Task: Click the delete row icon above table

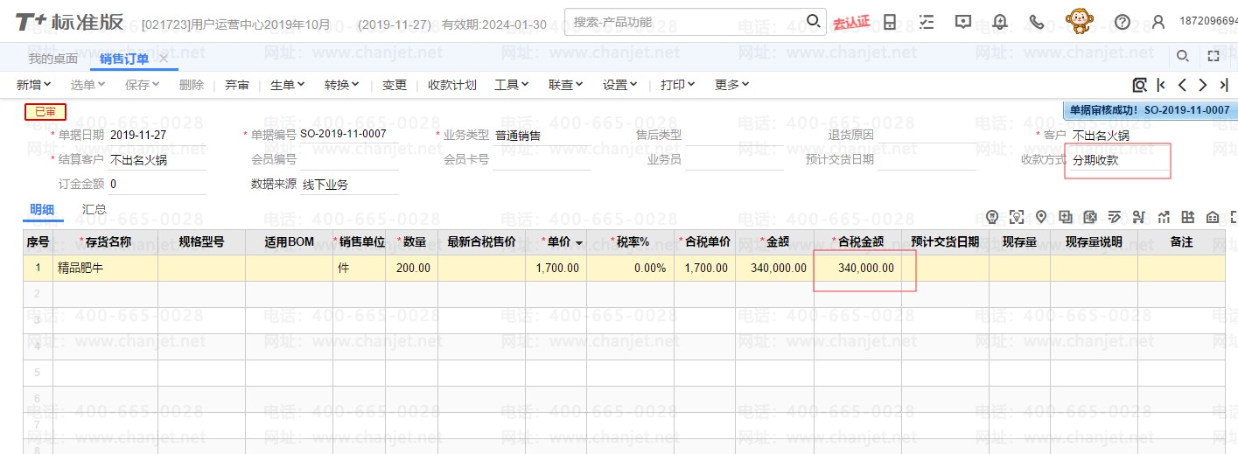Action: [x=1090, y=217]
